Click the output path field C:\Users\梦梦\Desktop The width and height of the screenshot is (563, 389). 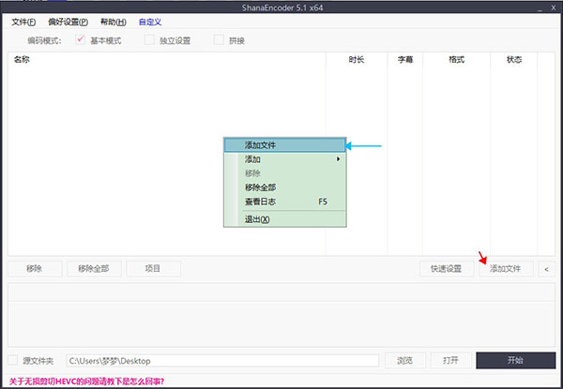click(222, 361)
